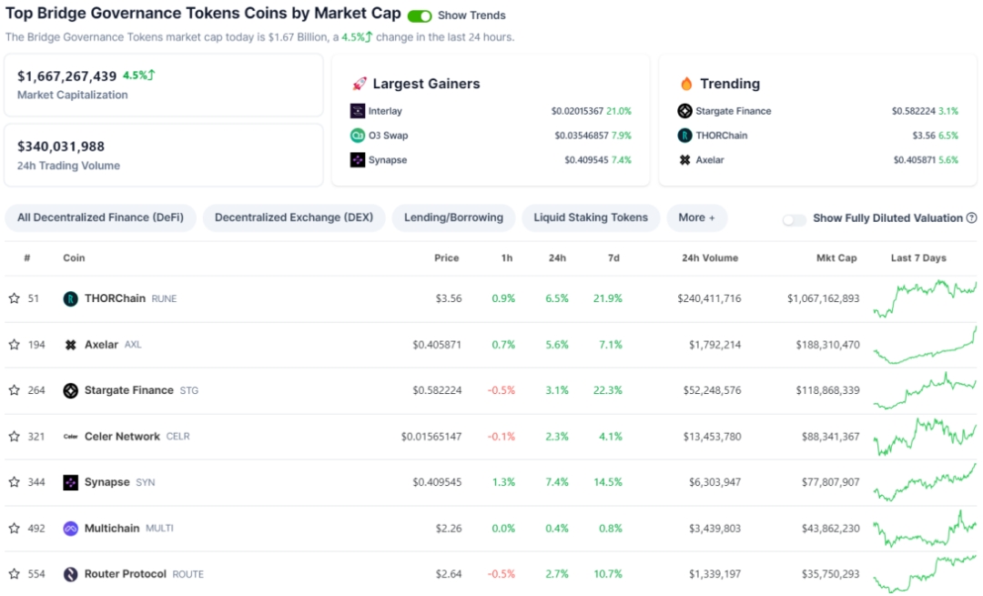
Task: Star THORChain to add to favorites
Action: [14, 298]
